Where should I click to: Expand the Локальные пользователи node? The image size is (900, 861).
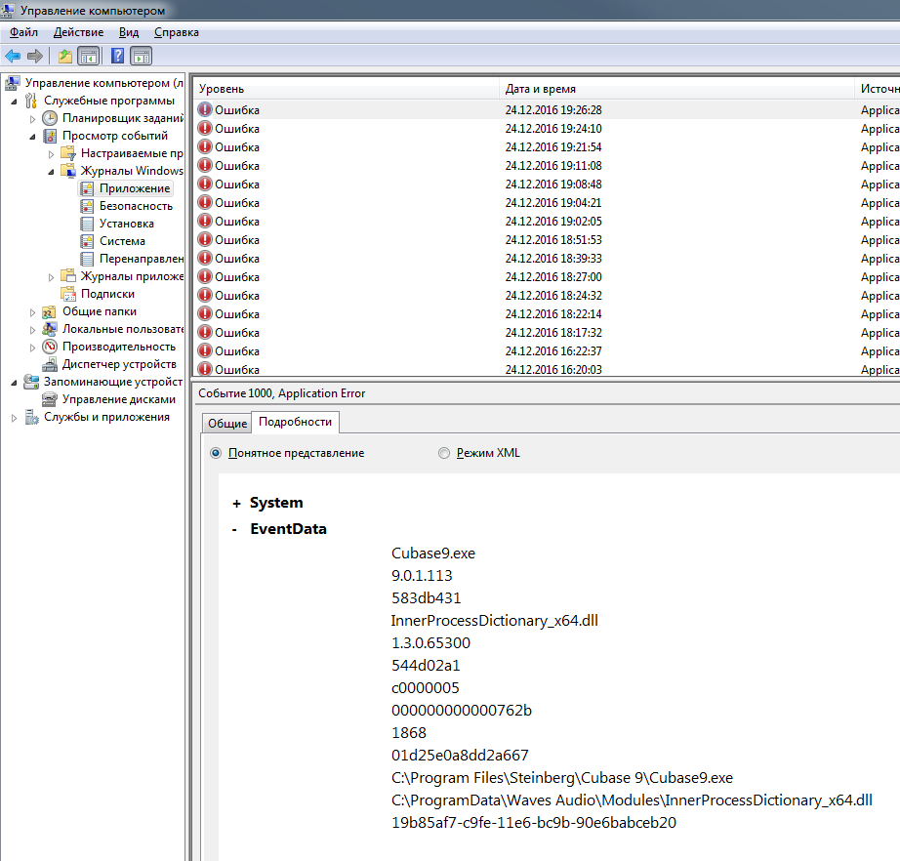[33, 330]
